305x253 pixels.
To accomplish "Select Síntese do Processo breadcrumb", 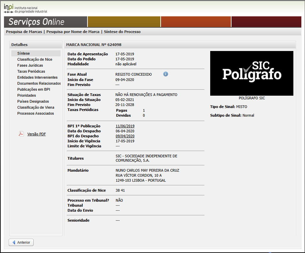I will click(x=122, y=32).
